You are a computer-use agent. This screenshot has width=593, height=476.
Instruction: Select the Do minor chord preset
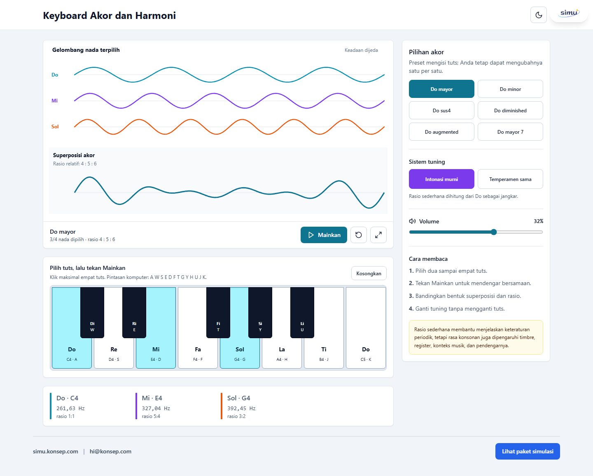tap(510, 89)
